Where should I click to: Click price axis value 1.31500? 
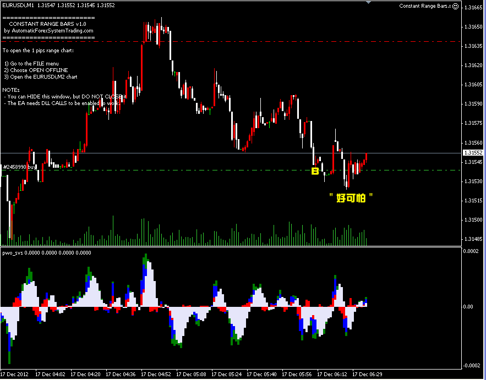tap(473, 220)
